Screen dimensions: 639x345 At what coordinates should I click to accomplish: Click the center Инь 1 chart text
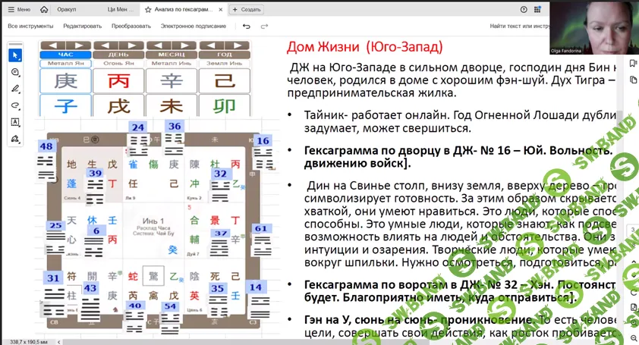153,221
